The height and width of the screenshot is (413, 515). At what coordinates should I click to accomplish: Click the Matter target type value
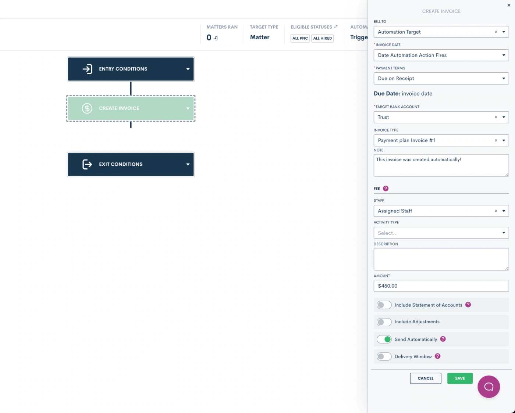click(x=260, y=37)
